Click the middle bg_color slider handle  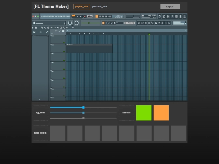click(84, 113)
